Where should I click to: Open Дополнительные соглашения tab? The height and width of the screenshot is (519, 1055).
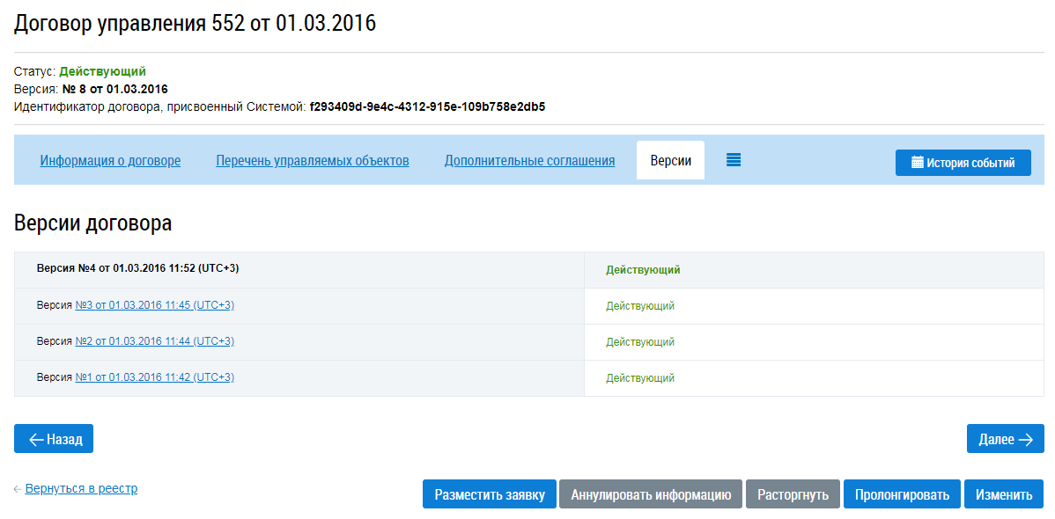[529, 161]
